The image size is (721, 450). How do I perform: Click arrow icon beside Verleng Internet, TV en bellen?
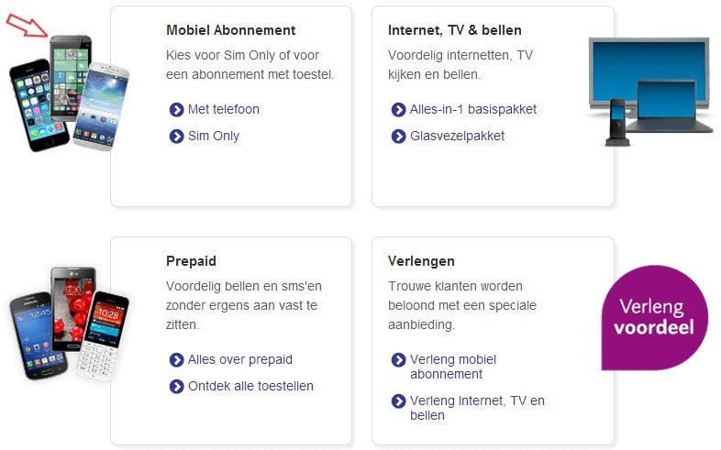(x=398, y=401)
